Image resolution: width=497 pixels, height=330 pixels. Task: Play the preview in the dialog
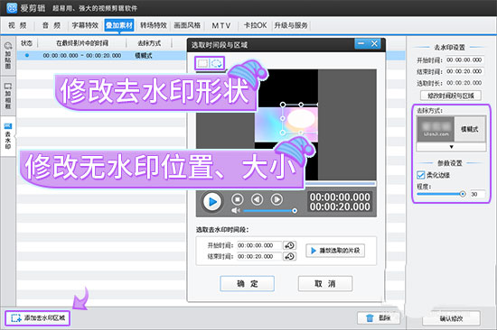[x=212, y=201]
